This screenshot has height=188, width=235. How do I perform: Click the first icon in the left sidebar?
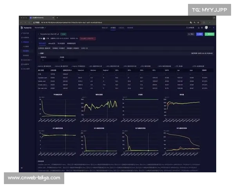point(22,34)
